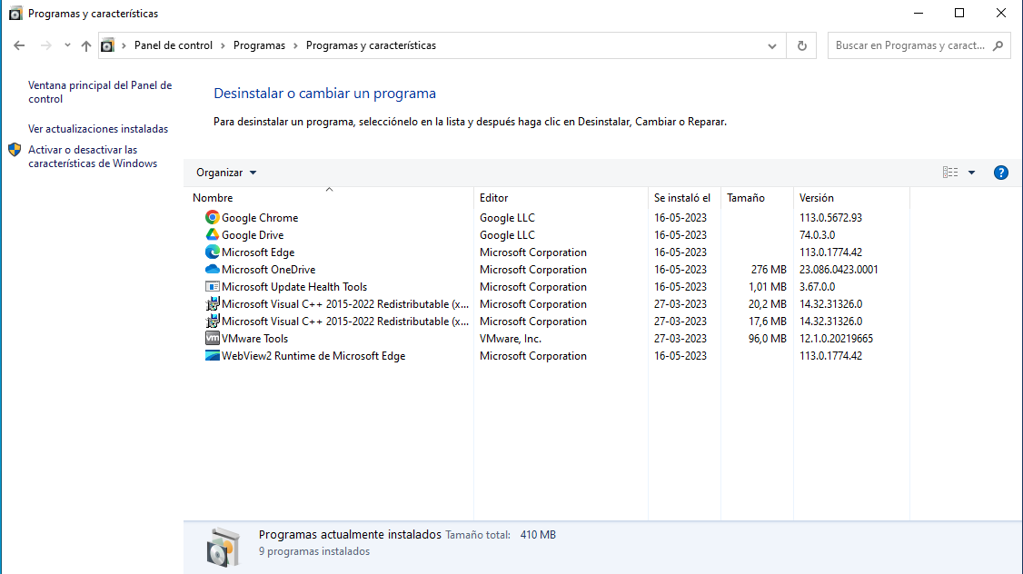Go back with the back arrow
This screenshot has width=1023, height=574.
point(19,45)
